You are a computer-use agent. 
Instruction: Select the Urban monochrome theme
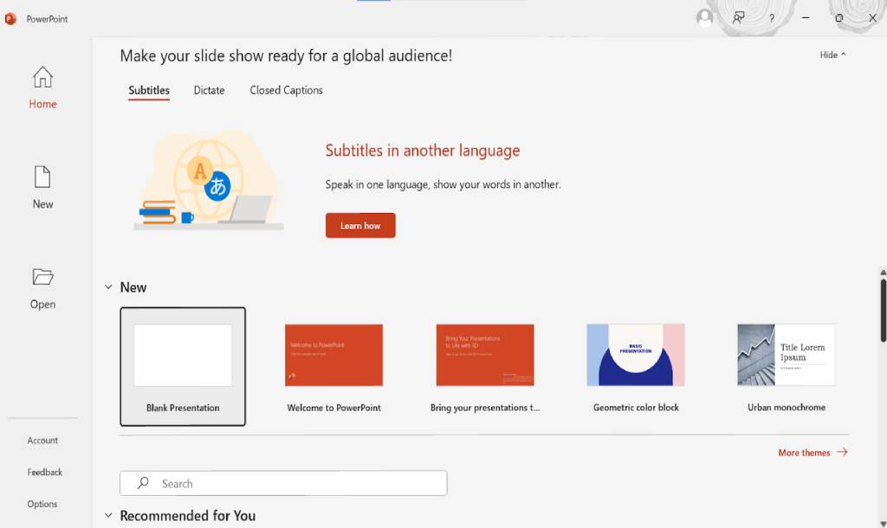pyautogui.click(x=787, y=366)
